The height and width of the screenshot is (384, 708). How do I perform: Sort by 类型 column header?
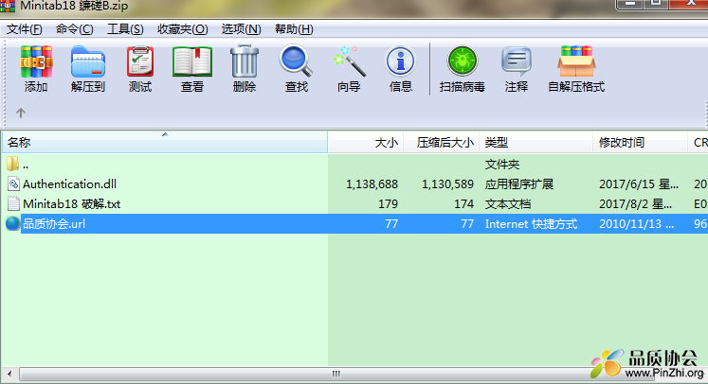pos(536,143)
